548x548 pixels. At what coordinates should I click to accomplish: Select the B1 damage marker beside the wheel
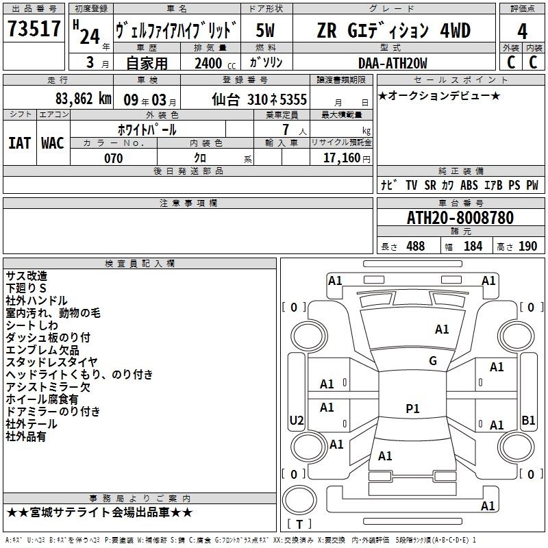[x=528, y=420]
